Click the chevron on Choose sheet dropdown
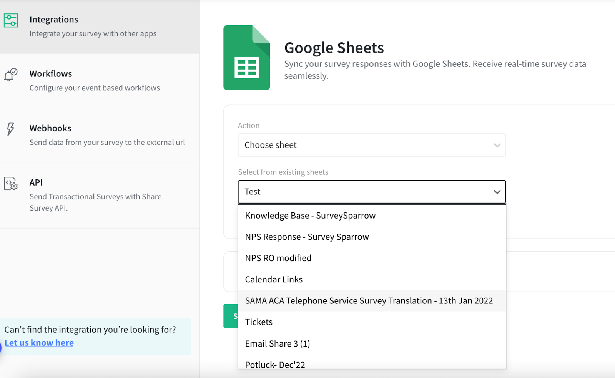The width and height of the screenshot is (615, 378). pyautogui.click(x=497, y=145)
